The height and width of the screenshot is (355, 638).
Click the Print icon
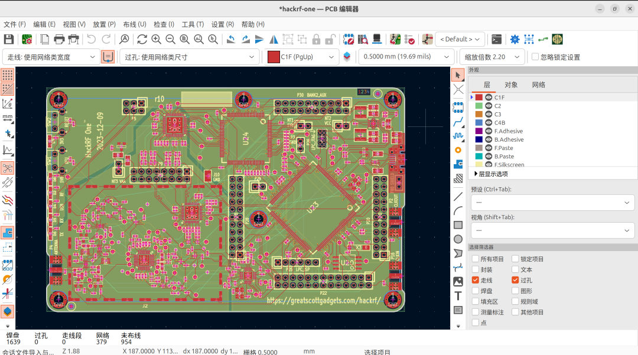[59, 40]
